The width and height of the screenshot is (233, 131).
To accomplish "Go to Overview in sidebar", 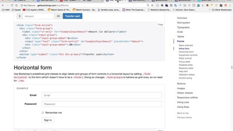I will click(182, 18).
